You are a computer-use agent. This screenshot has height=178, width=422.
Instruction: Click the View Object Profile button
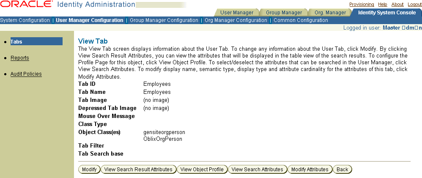tap(202, 170)
